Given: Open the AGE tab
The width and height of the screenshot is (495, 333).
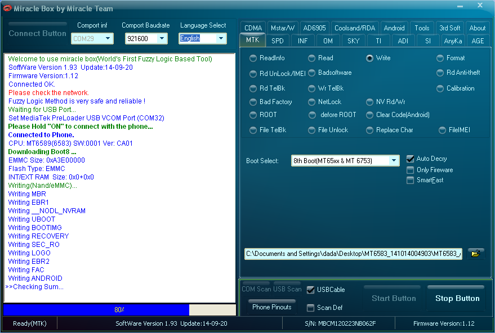Looking at the screenshot, I should point(478,41).
